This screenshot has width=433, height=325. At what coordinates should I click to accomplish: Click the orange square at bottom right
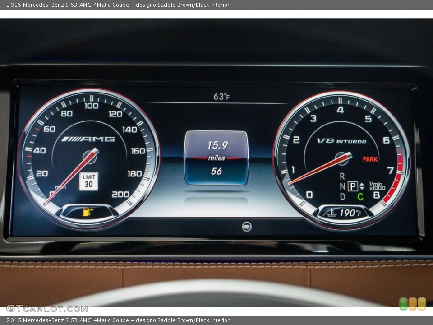pyautogui.click(x=413, y=304)
